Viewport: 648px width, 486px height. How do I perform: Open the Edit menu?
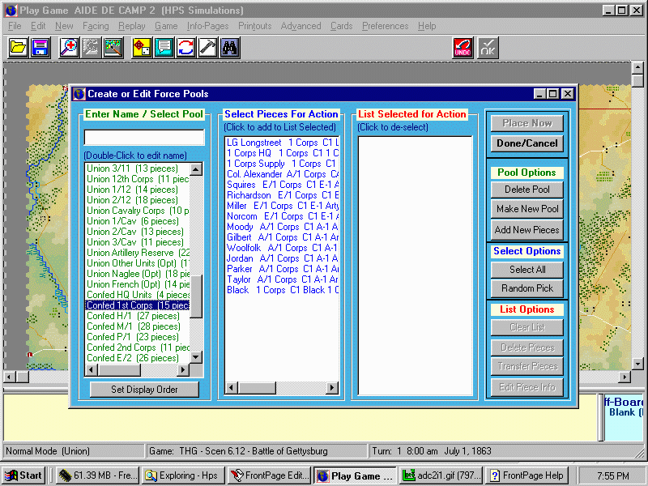pos(38,26)
